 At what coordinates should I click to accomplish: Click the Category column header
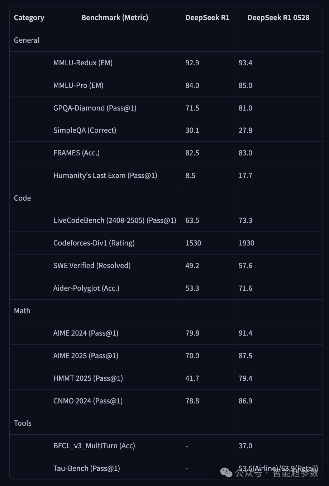click(x=29, y=18)
